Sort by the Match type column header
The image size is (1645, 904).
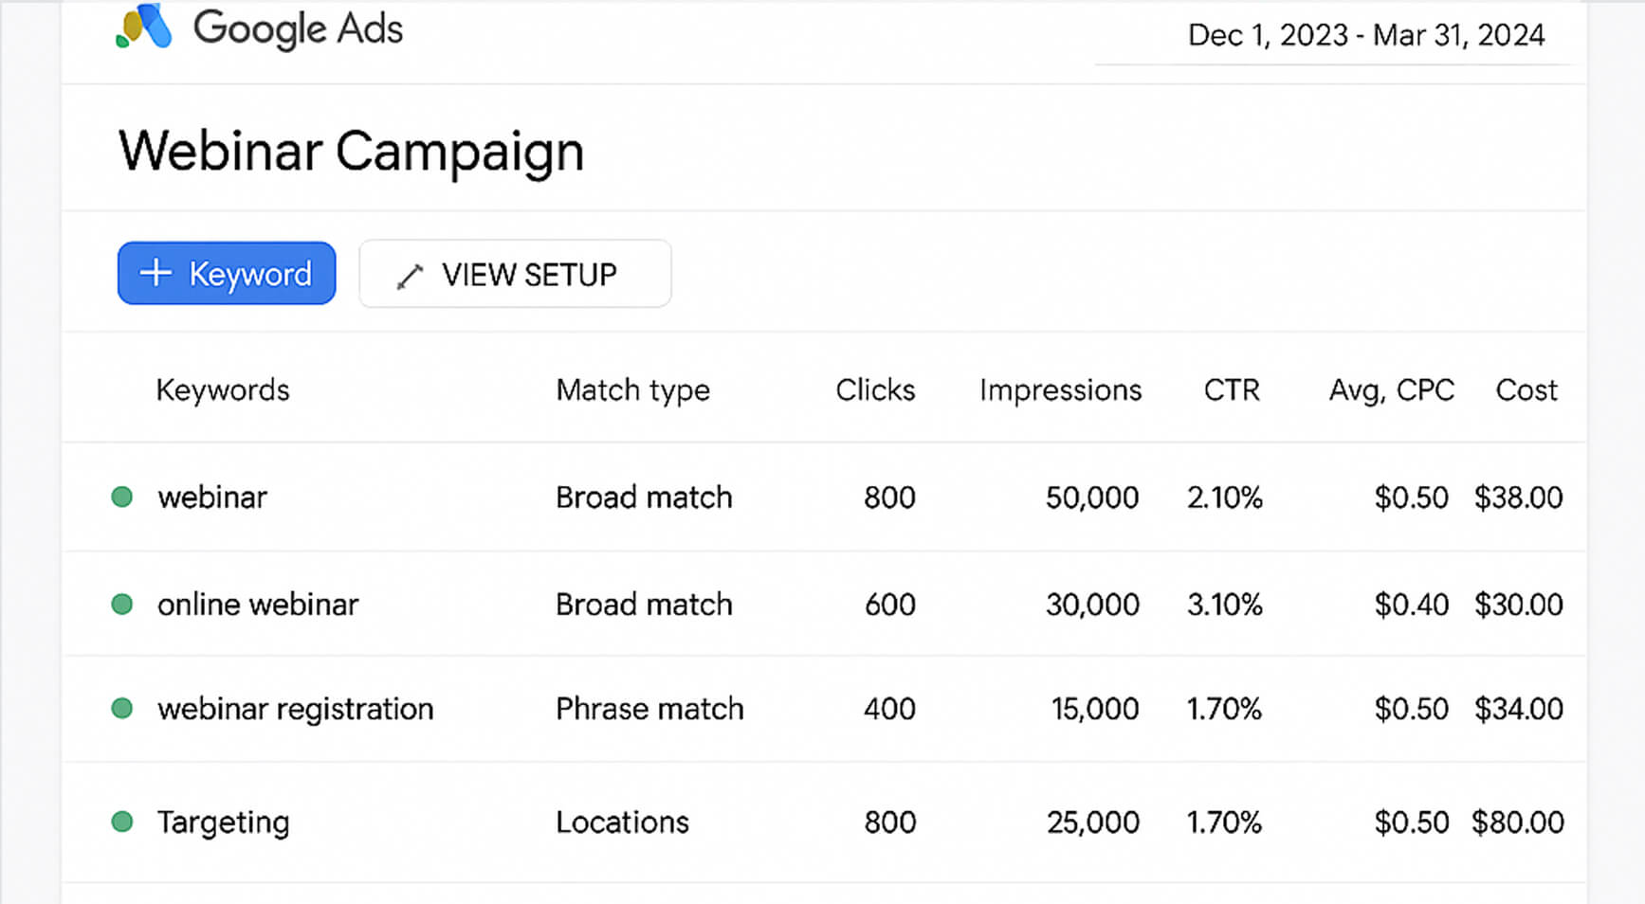click(632, 389)
